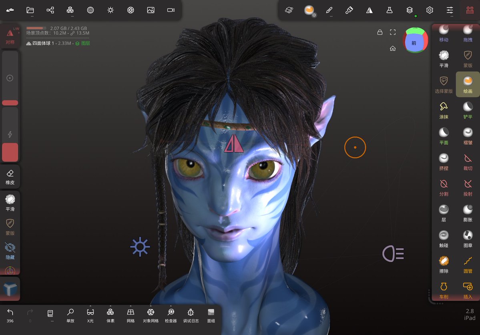Open the 调试日志 debug log
The height and width of the screenshot is (335, 480).
click(191, 315)
